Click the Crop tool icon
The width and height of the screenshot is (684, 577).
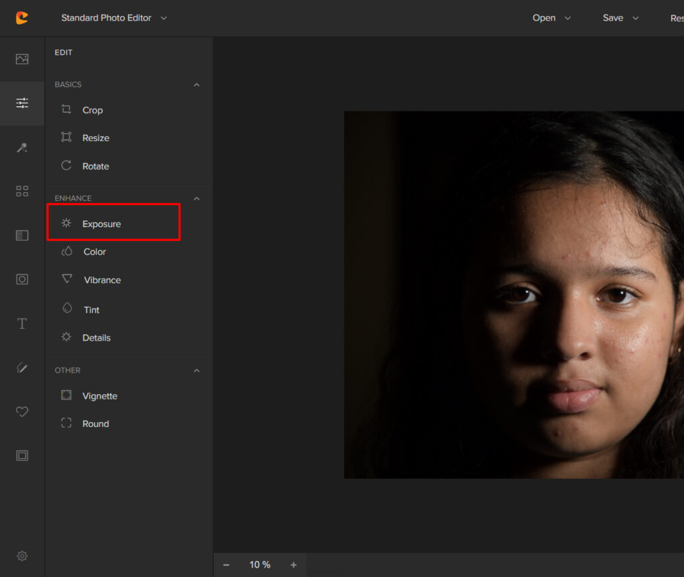point(66,109)
